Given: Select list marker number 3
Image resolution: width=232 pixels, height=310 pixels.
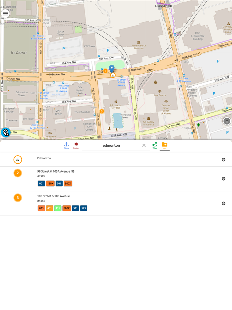Looking at the screenshot, I should coord(18,198).
